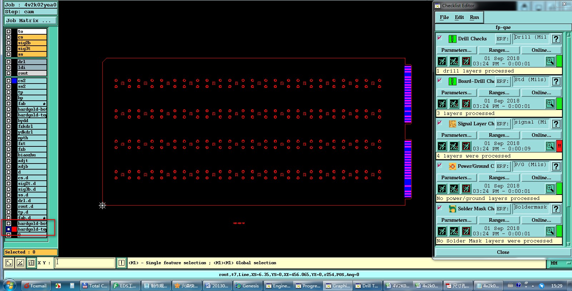Click the zoom-area icon beside X Y
This screenshot has width=572, height=291.
coord(9,263)
